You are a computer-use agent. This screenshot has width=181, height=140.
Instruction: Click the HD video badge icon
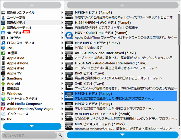pyautogui.click(x=3, y=38)
